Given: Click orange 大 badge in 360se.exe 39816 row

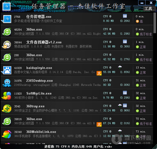Looking at the screenshot, I should (99, 124).
